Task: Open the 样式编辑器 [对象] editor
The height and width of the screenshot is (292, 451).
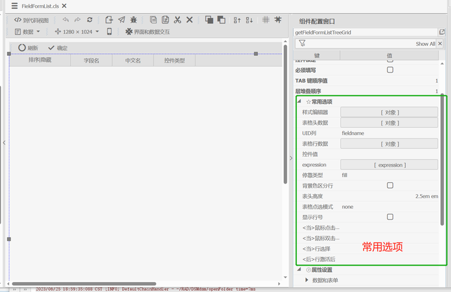Action: [x=389, y=112]
